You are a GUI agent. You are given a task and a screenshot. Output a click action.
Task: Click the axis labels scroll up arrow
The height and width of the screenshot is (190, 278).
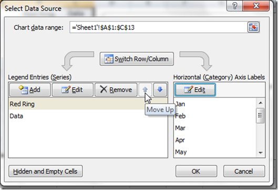(x=261, y=103)
